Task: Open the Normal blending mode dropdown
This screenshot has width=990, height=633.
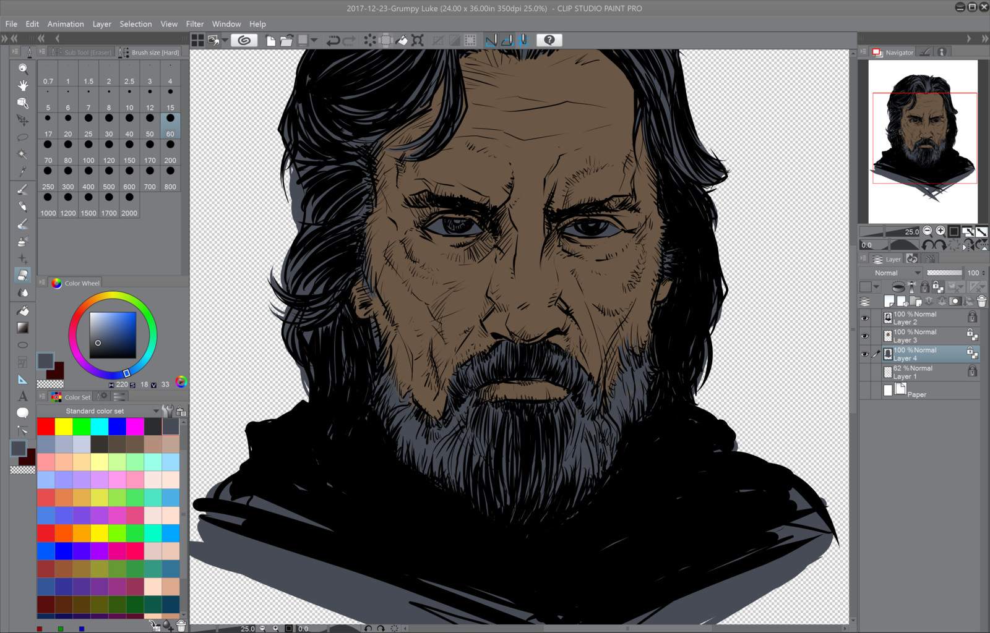Action: [891, 273]
